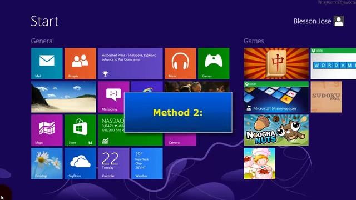Launch the Noogra Nuts game tile
This screenshot has height=200, width=356.
click(276, 130)
